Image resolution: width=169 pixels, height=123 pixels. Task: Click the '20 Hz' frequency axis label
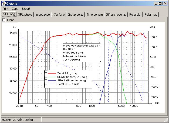[19, 106]
